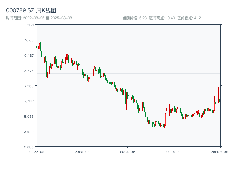
Task: Click the 8.373 y-axis label
Action: tap(30, 71)
